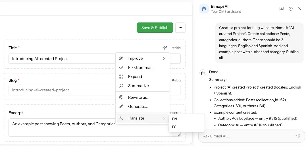Screen dimensions: 306x146
Task: Translate to ES
Action: coord(187,127)
